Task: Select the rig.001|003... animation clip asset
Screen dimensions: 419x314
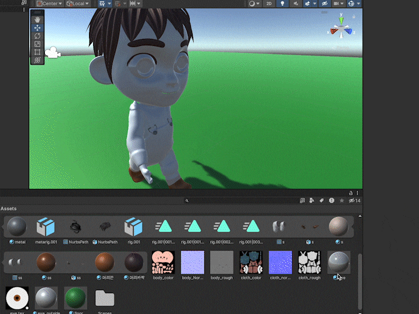Action: coord(251,230)
